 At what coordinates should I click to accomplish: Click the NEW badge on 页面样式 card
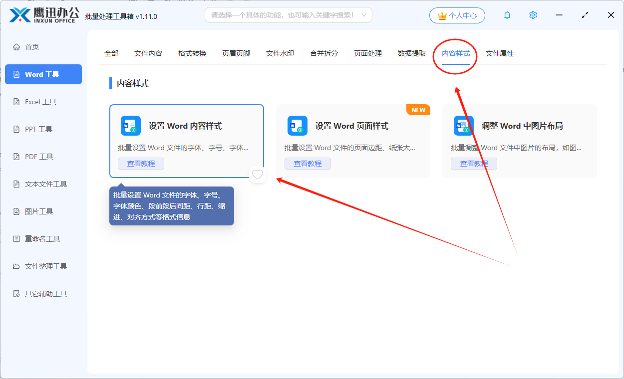[x=418, y=110]
